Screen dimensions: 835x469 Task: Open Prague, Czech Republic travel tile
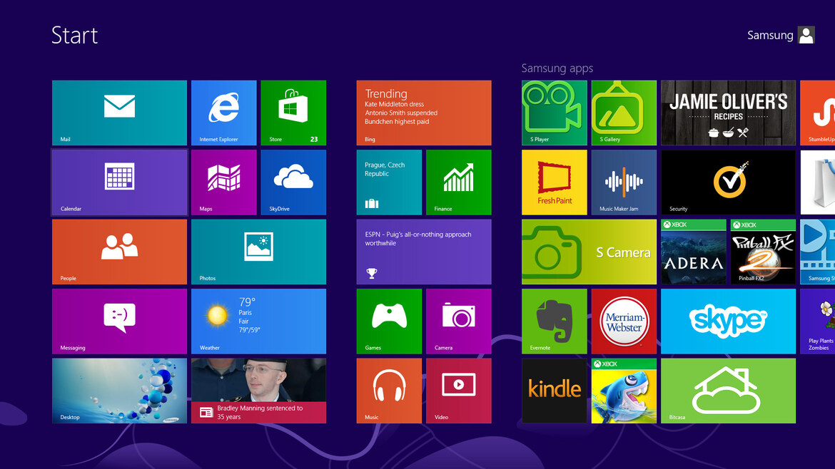(x=389, y=182)
